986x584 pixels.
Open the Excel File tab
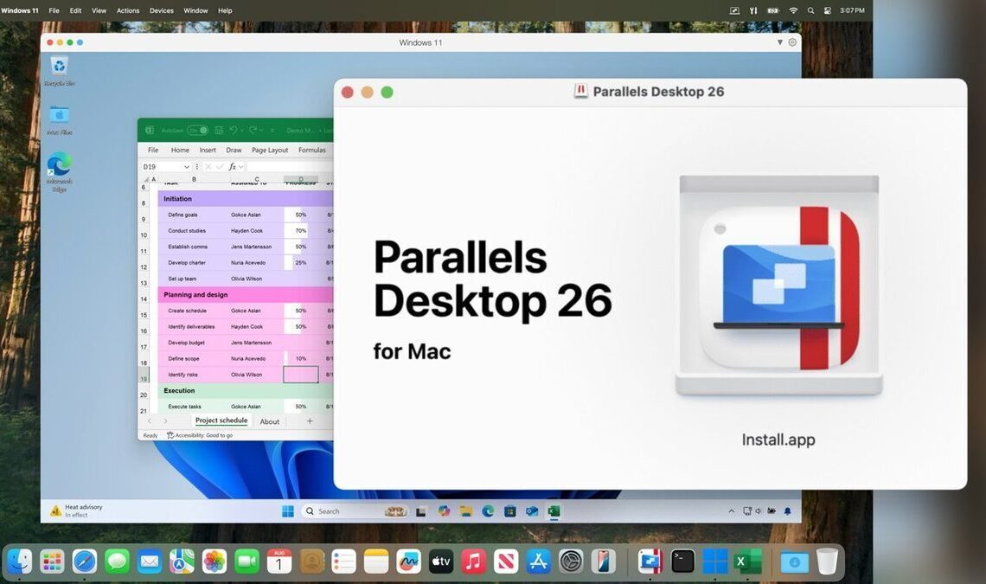point(153,150)
